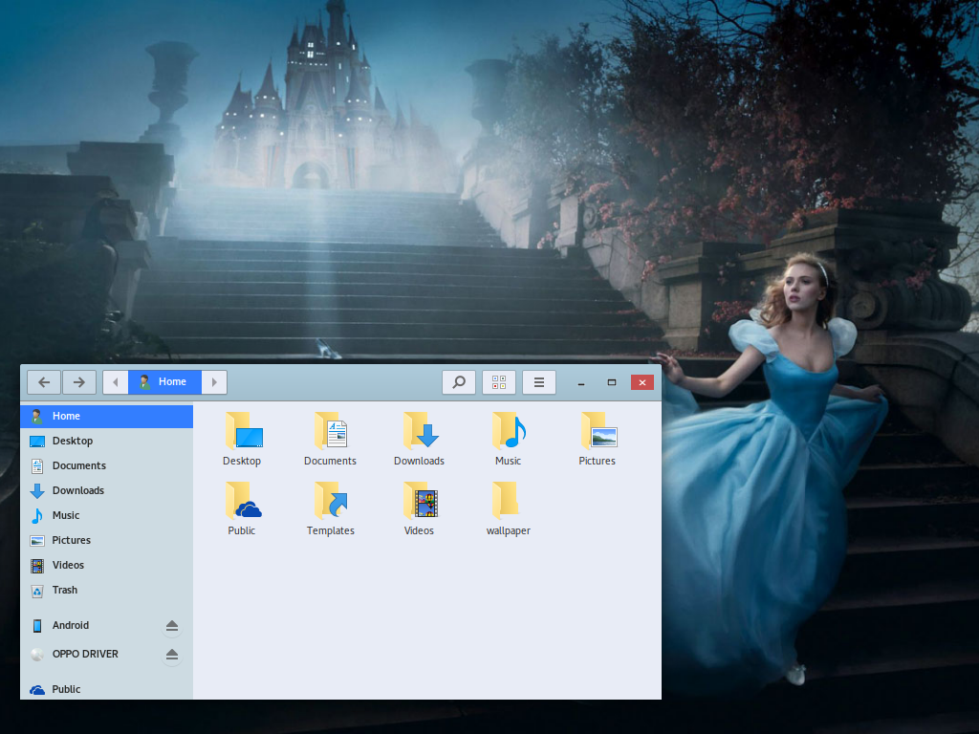Open Public in the sidebar

(107, 689)
